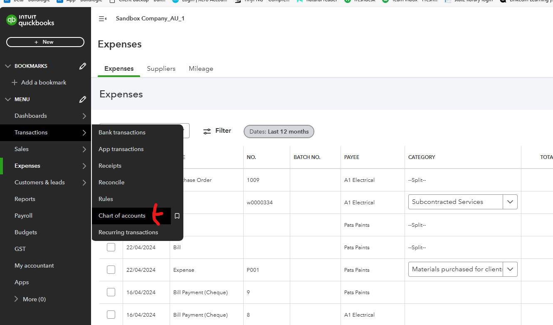Image resolution: width=553 pixels, height=325 pixels.
Task: Select checkbox for the Expense P001 row
Action: coord(111,270)
